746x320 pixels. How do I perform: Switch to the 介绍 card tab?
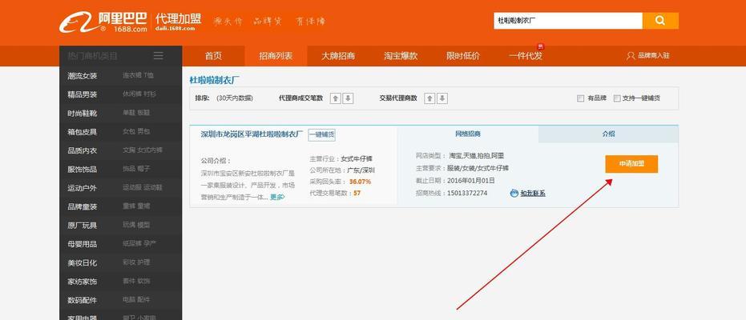[608, 134]
